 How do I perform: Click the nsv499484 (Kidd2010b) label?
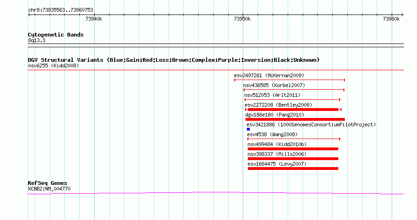pos(277,144)
